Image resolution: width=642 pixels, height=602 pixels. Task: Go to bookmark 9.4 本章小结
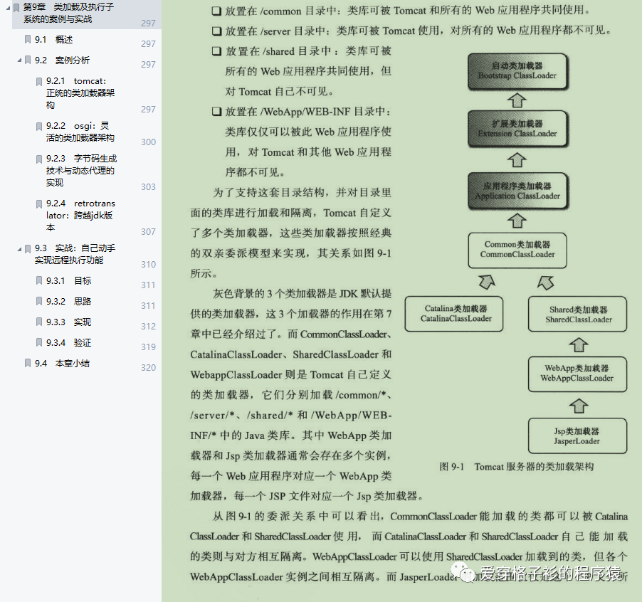click(62, 363)
